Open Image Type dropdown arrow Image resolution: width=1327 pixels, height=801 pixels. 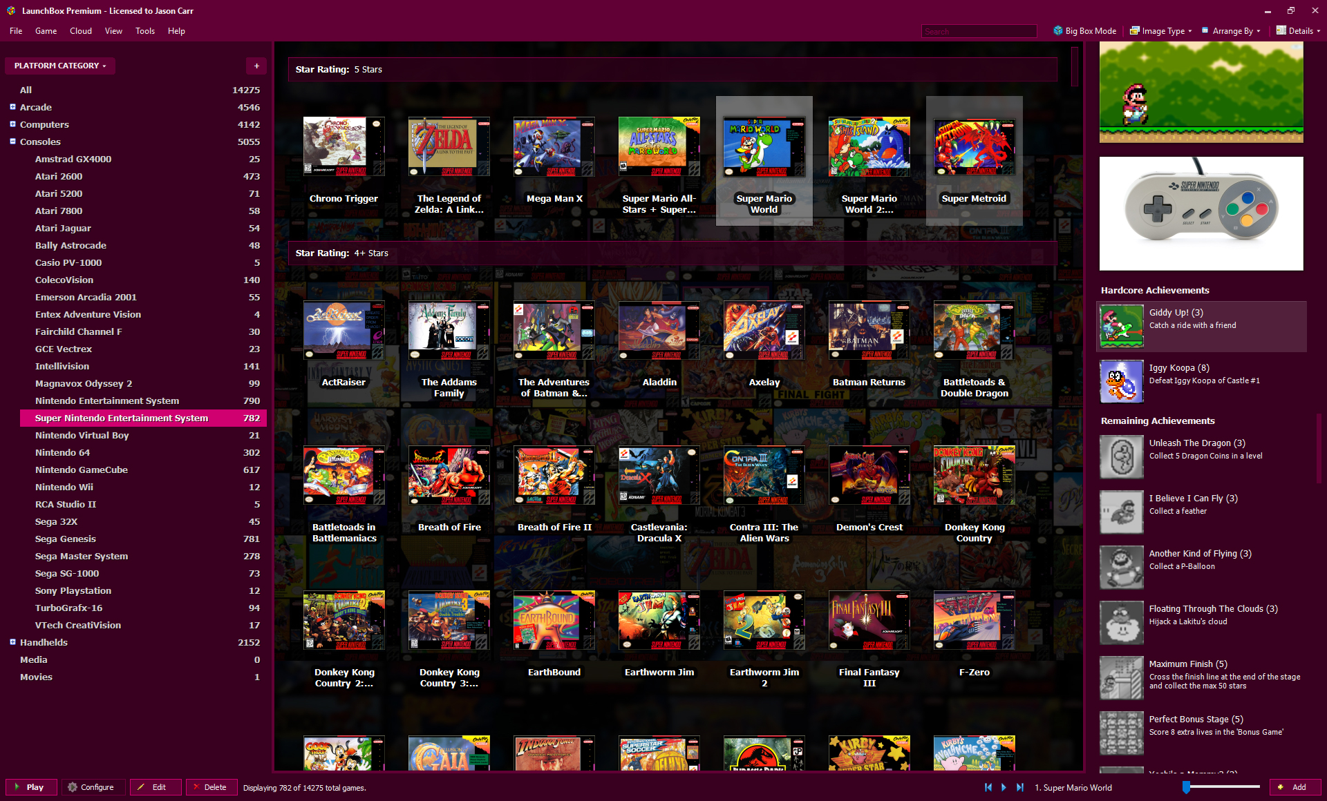[x=1190, y=31]
